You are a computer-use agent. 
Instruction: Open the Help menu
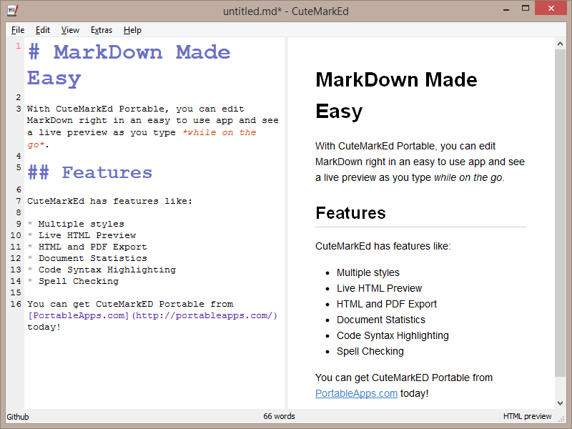(132, 30)
